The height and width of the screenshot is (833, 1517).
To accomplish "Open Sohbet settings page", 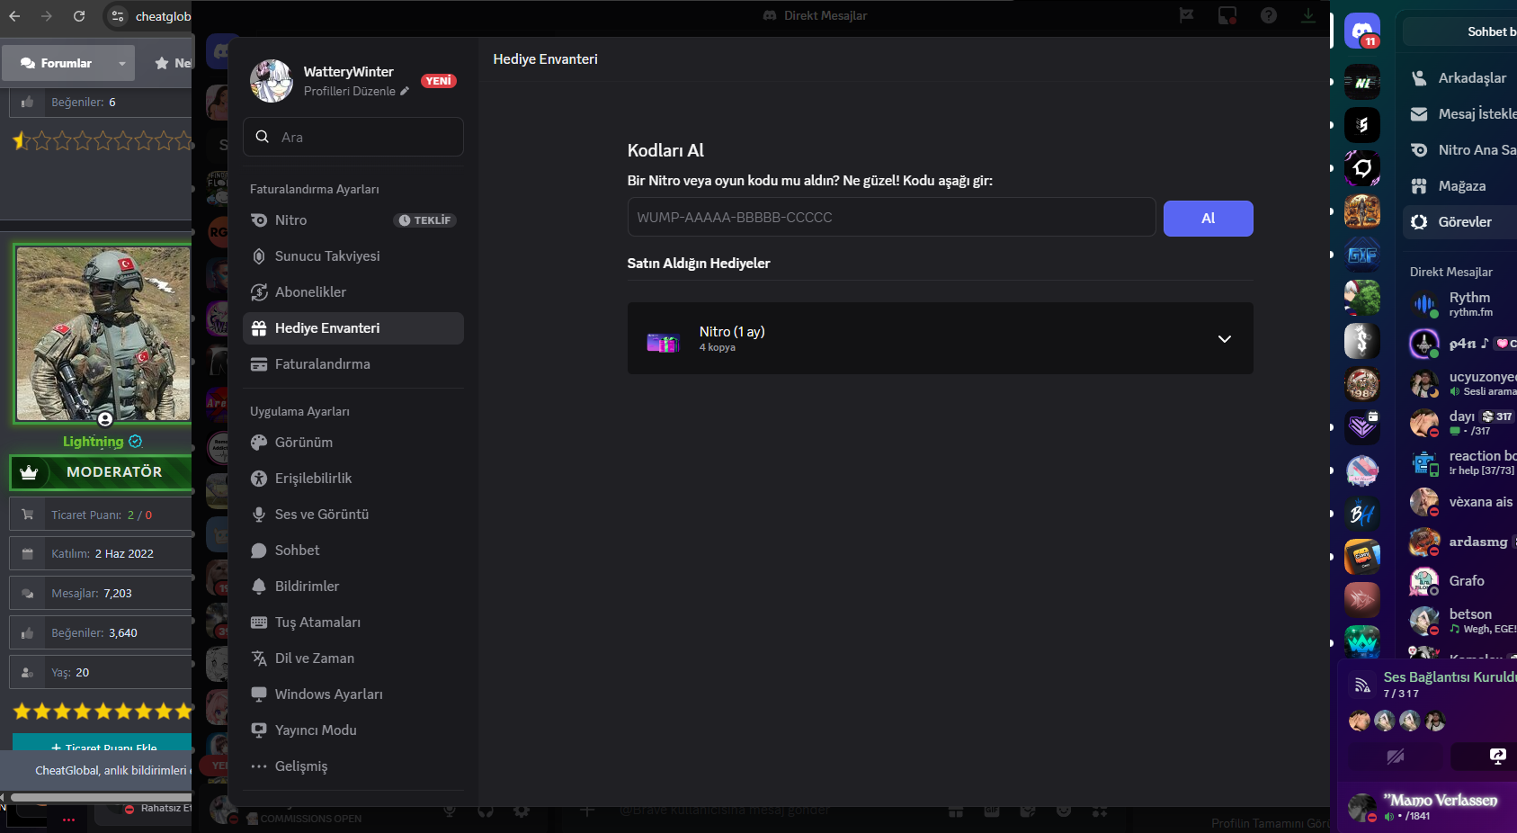I will [352, 551].
